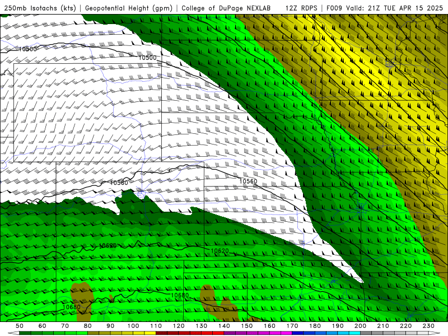Click the "F009" forecast hour text
This screenshot has width=448, height=336.
click(334, 8)
